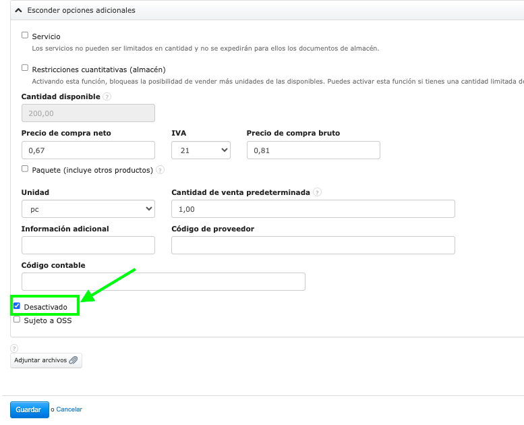Click help icon next to Cantidad disponible
This screenshot has width=524, height=425.
point(107,96)
